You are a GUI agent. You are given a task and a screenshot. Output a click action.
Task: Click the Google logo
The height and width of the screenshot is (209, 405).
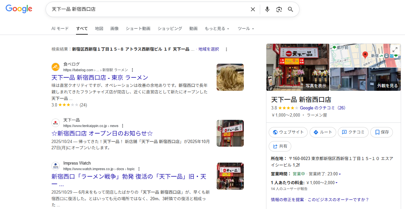[19, 9]
